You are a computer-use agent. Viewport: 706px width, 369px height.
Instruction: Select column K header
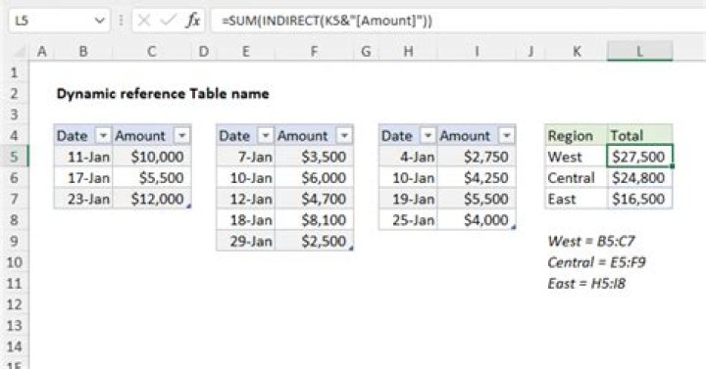point(577,51)
